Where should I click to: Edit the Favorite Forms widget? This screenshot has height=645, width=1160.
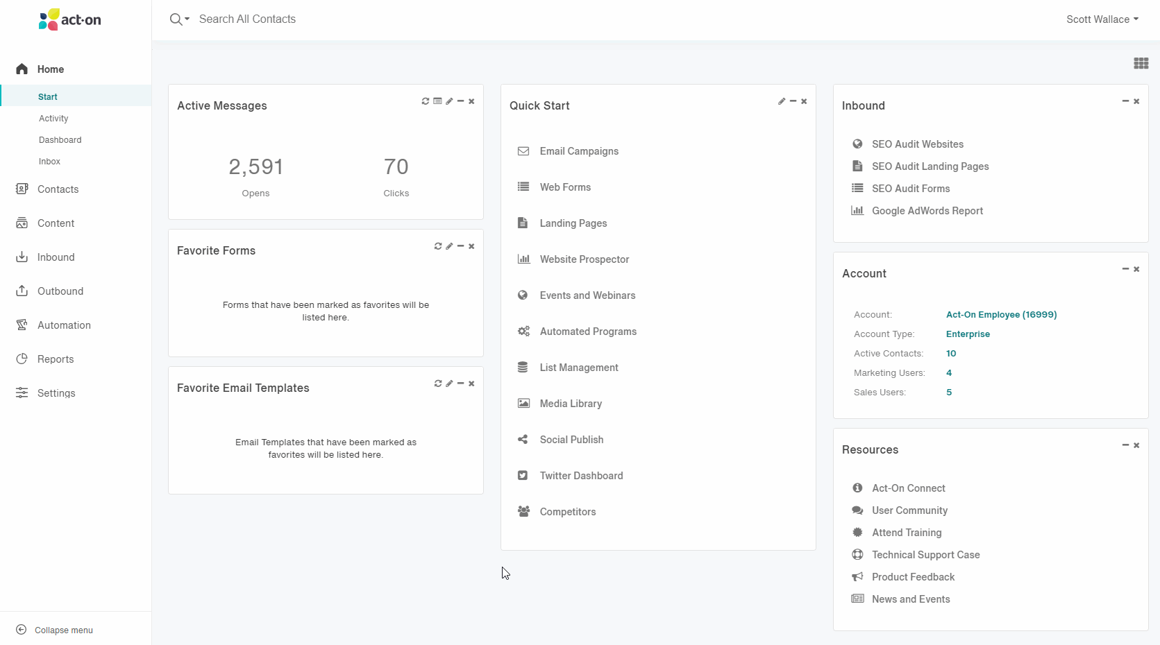(449, 246)
